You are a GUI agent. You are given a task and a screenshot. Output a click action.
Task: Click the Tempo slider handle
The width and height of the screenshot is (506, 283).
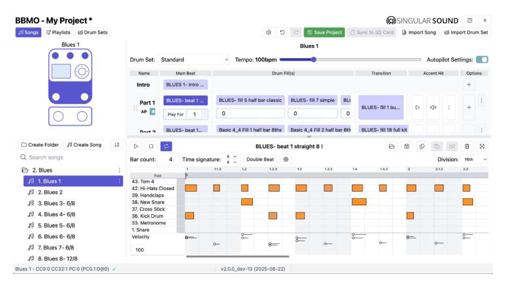[x=313, y=60]
